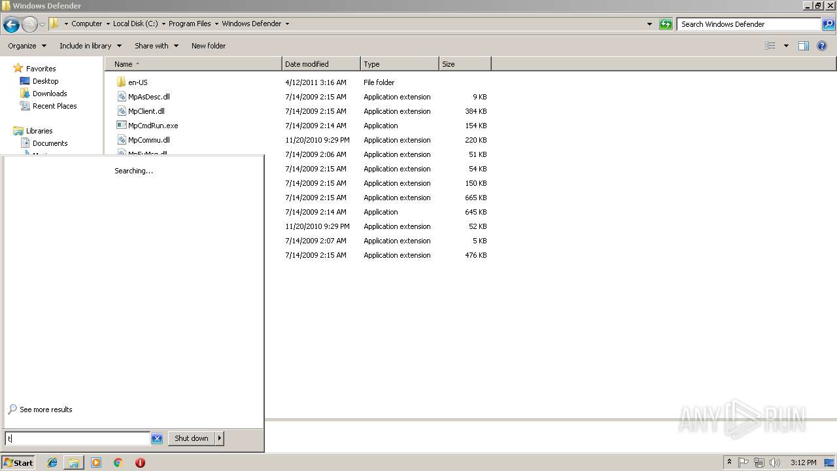Click the Show desktop button icon
Screen dimensions: 837x471
[829, 462]
